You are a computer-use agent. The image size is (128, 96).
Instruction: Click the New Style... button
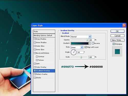(x=118, y=40)
